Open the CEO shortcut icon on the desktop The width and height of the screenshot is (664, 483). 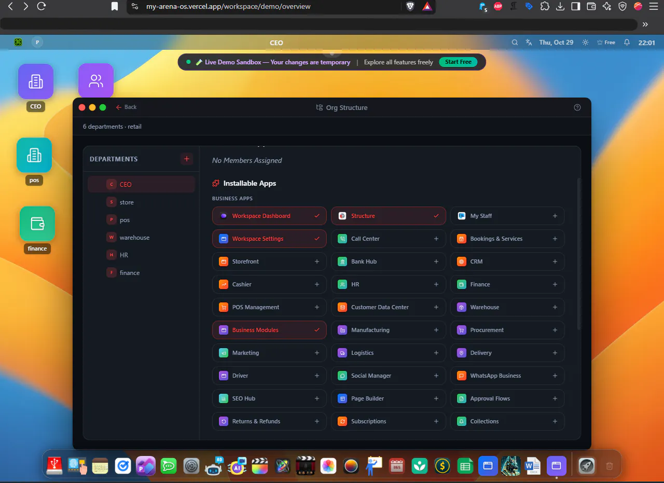coord(36,81)
